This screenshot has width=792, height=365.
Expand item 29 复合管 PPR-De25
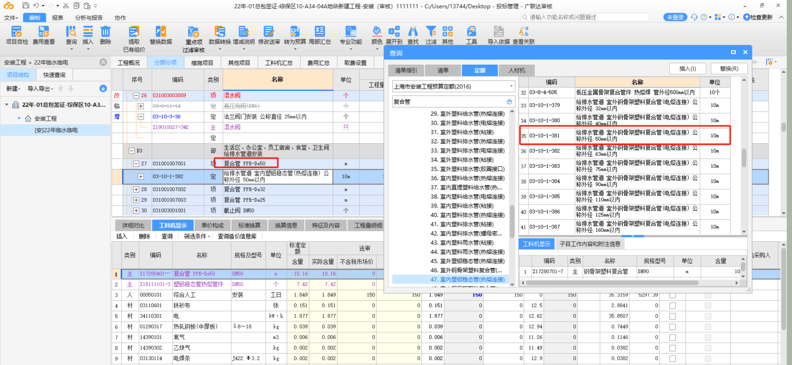(136, 200)
